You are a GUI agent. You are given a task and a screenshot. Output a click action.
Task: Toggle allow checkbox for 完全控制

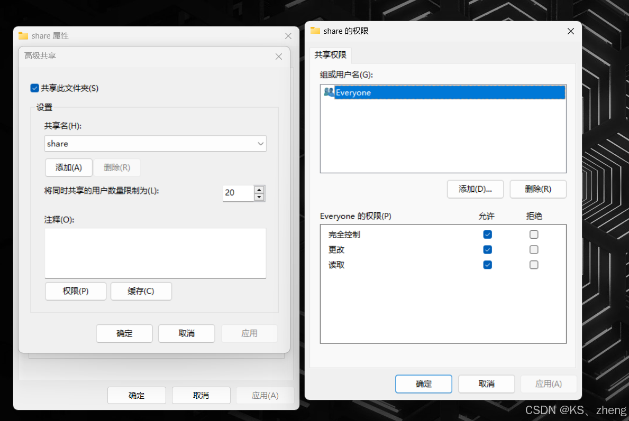tap(487, 235)
